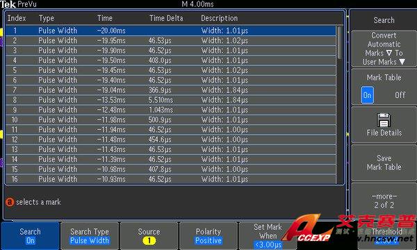
Task: Click the Time Delta column header
Action: tap(166, 18)
